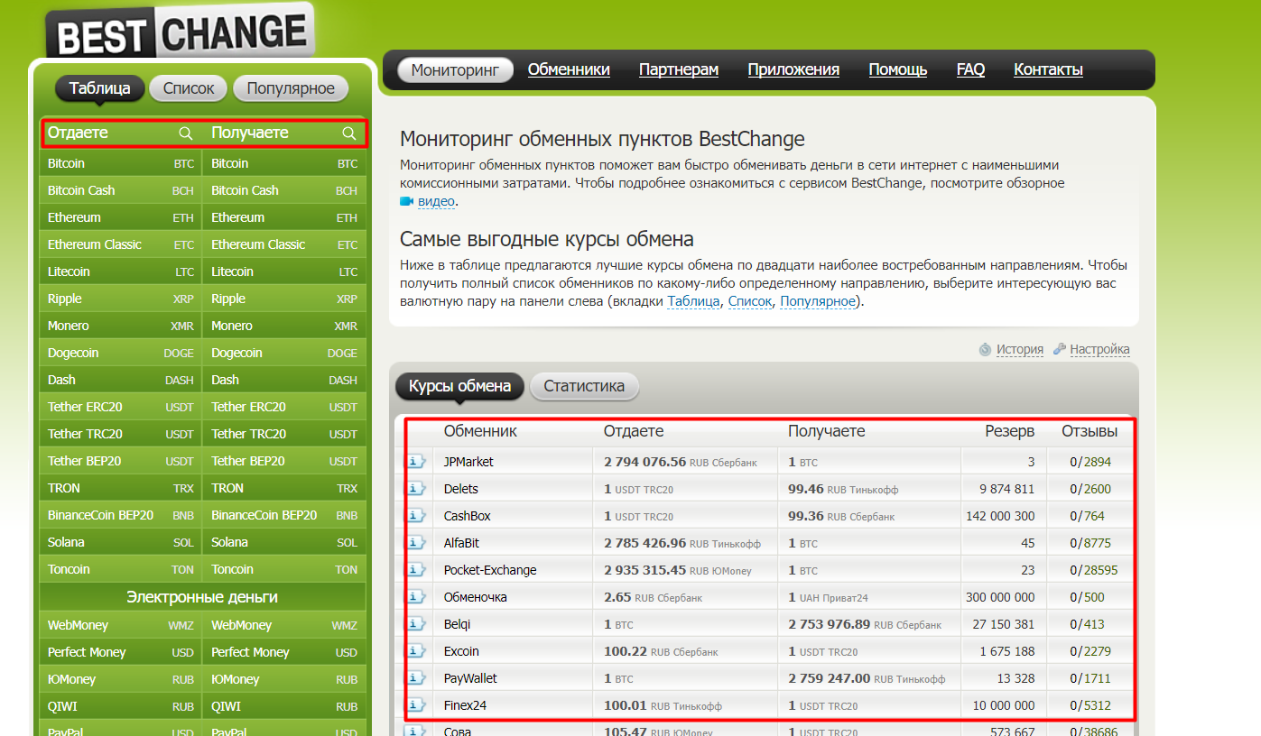Switch to Список tab in sidebar
The height and width of the screenshot is (736, 1261).
pos(189,88)
